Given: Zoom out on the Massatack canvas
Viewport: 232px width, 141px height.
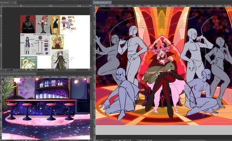Looking at the screenshot, I should [19, 70].
